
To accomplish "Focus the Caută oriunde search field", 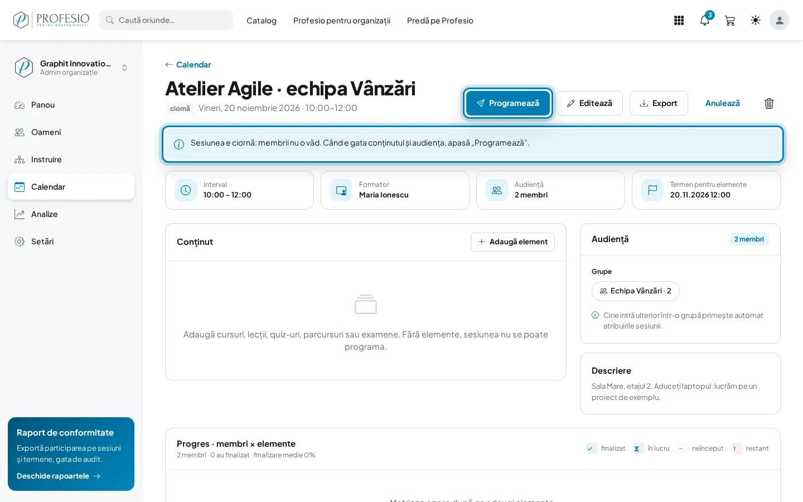I will click(166, 20).
